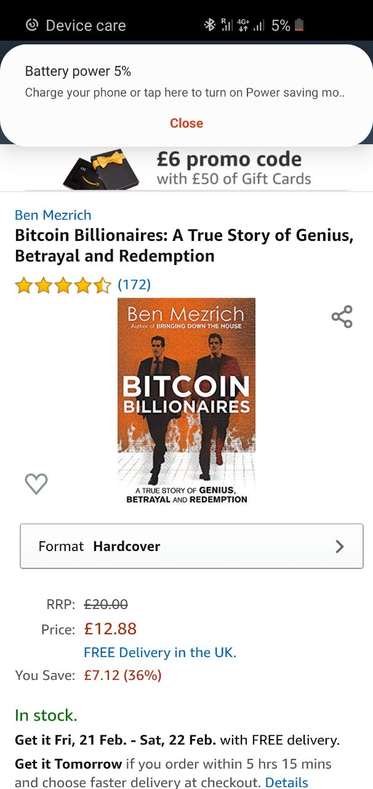Add book to wish list with the heart icon

[x=36, y=483]
